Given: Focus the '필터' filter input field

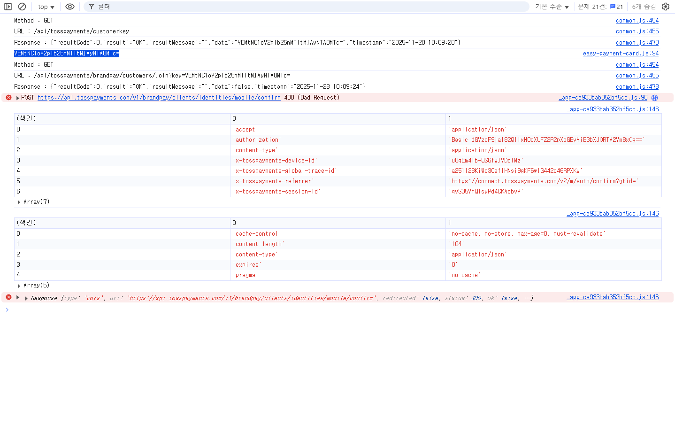Looking at the screenshot, I should pyautogui.click(x=307, y=7).
